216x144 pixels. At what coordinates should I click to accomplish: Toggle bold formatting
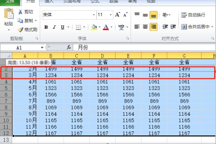pos(46,27)
